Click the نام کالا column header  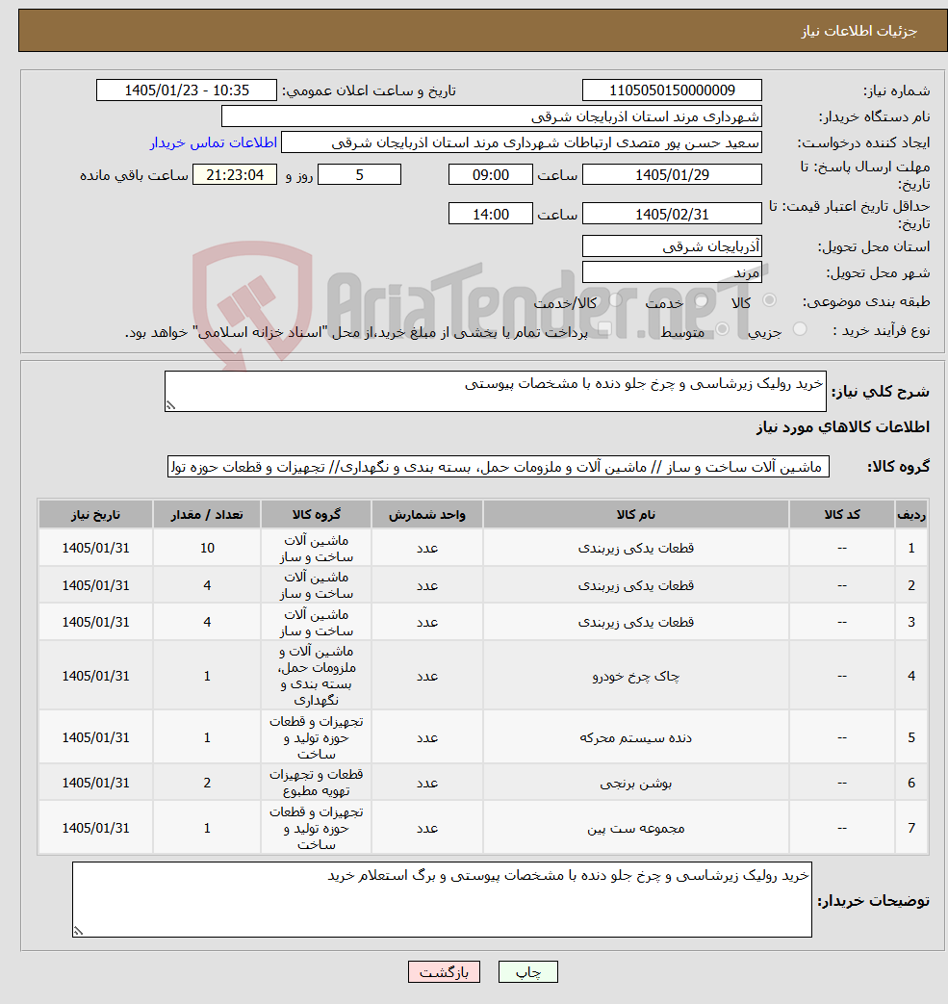635,515
